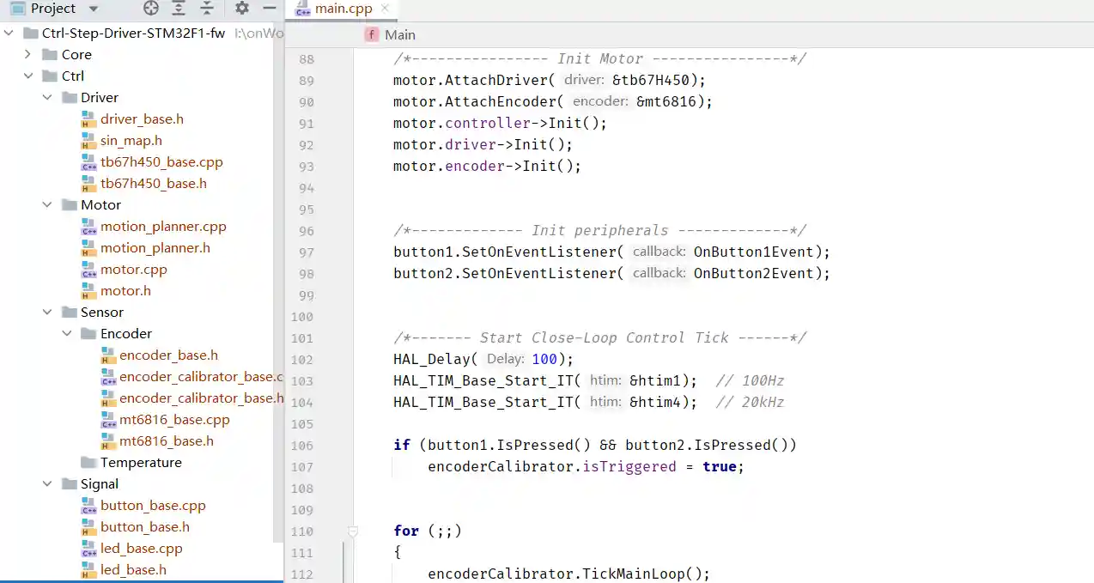Collapse the Signal folder

point(48,484)
